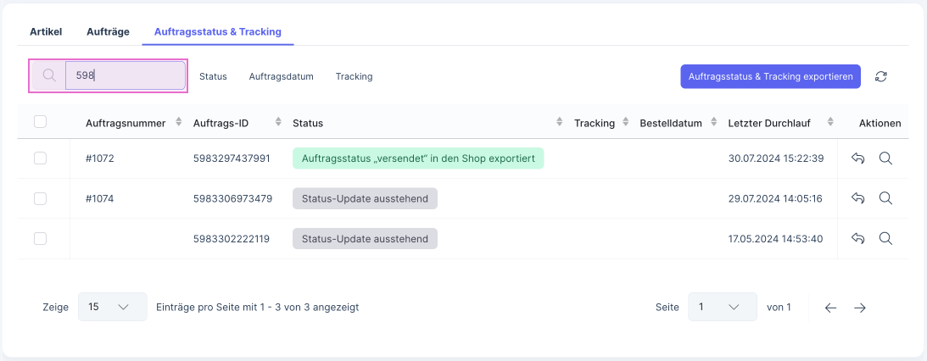Open the entries-per-page dropdown showing 15
The width and height of the screenshot is (927, 361).
point(112,307)
